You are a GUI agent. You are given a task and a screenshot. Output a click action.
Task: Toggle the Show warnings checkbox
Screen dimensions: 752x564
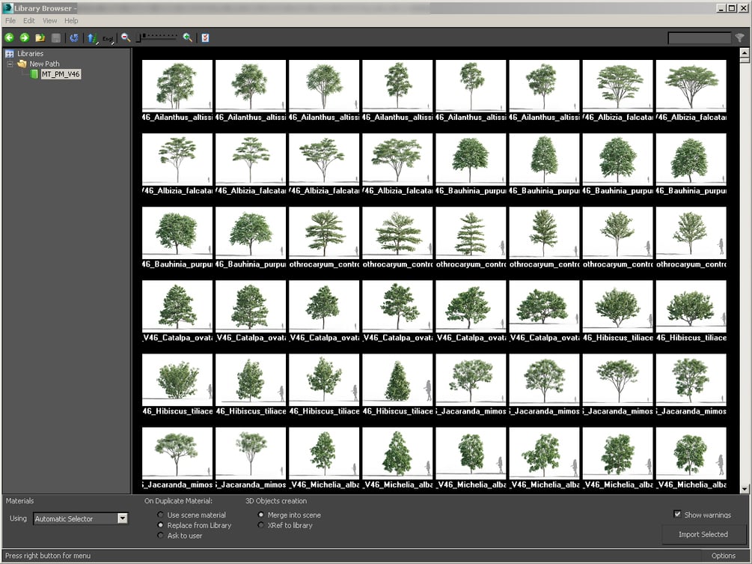(x=677, y=514)
